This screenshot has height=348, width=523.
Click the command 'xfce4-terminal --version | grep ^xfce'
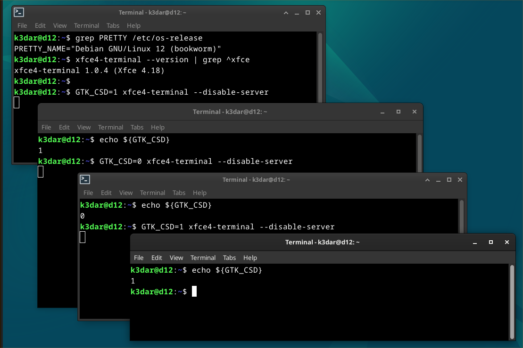point(162,60)
